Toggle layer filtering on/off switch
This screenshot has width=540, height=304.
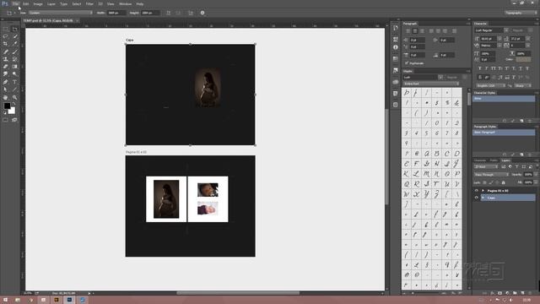pos(537,167)
